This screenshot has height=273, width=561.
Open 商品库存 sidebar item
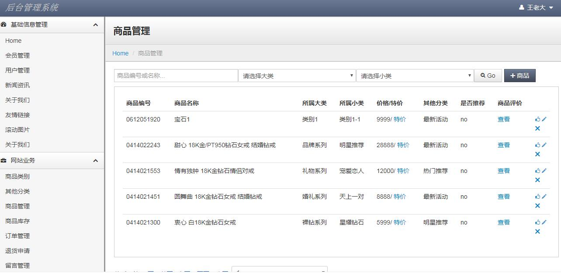pyautogui.click(x=17, y=221)
